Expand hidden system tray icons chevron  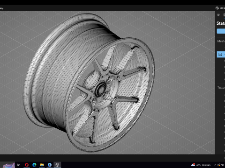(215, 165)
